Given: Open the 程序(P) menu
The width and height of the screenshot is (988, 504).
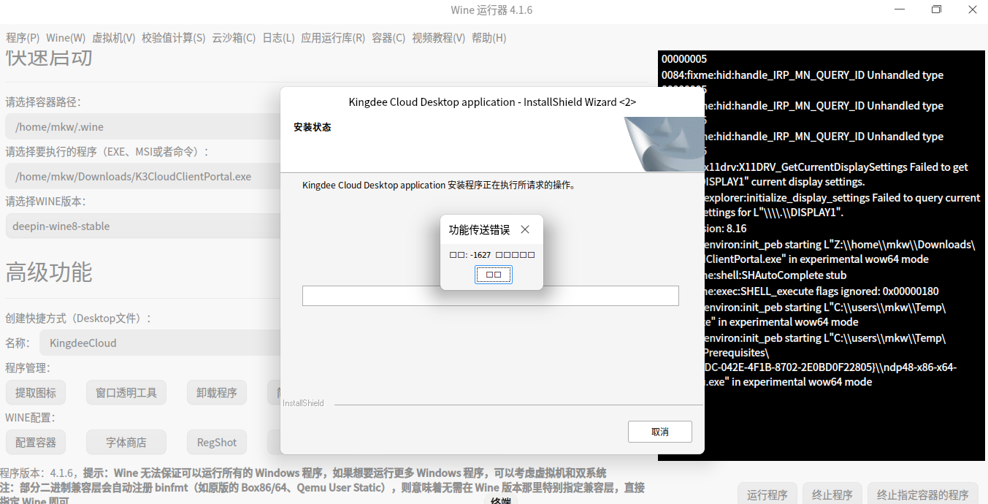Looking at the screenshot, I should tap(23, 38).
